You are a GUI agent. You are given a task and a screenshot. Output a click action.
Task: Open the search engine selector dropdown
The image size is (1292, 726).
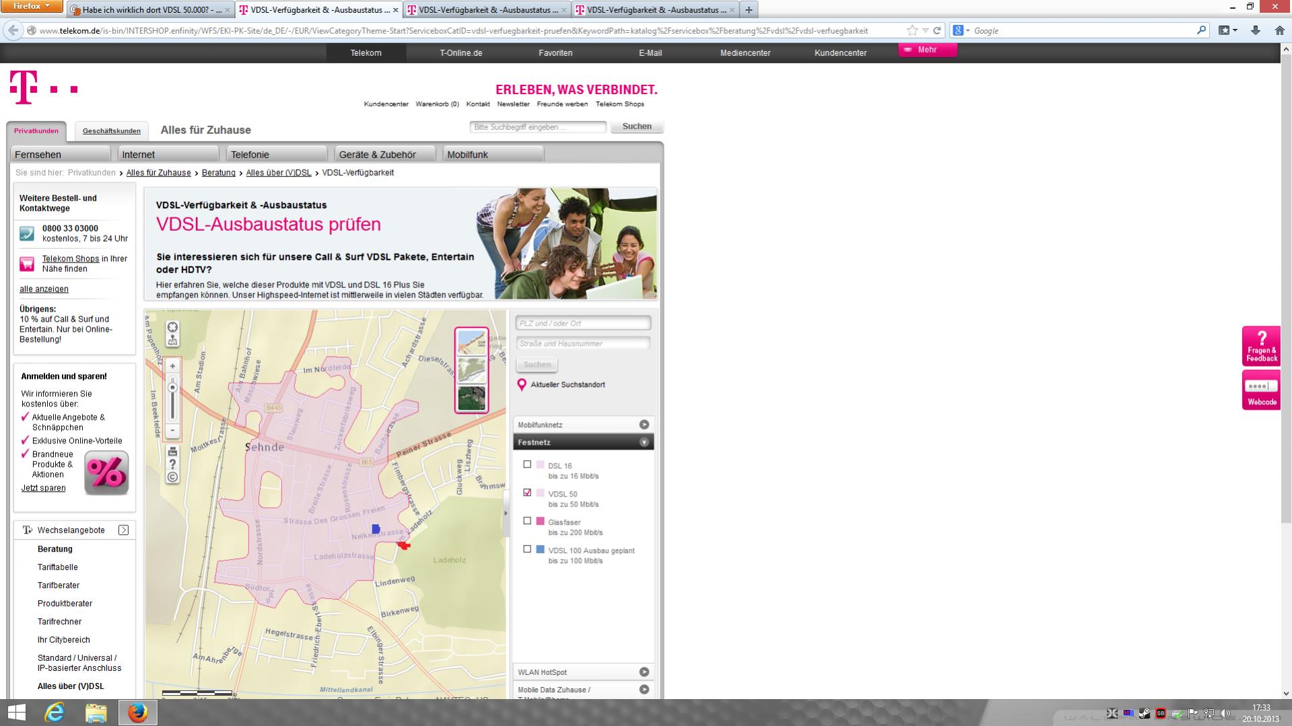coord(961,30)
